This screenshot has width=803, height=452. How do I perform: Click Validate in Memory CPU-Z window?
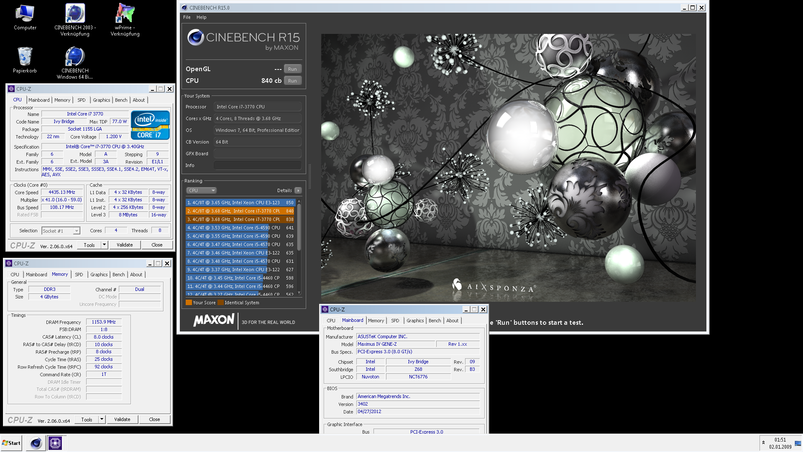coord(122,419)
